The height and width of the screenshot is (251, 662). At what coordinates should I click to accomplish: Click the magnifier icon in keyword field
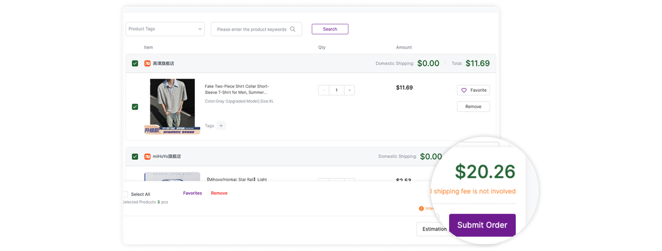pos(292,29)
